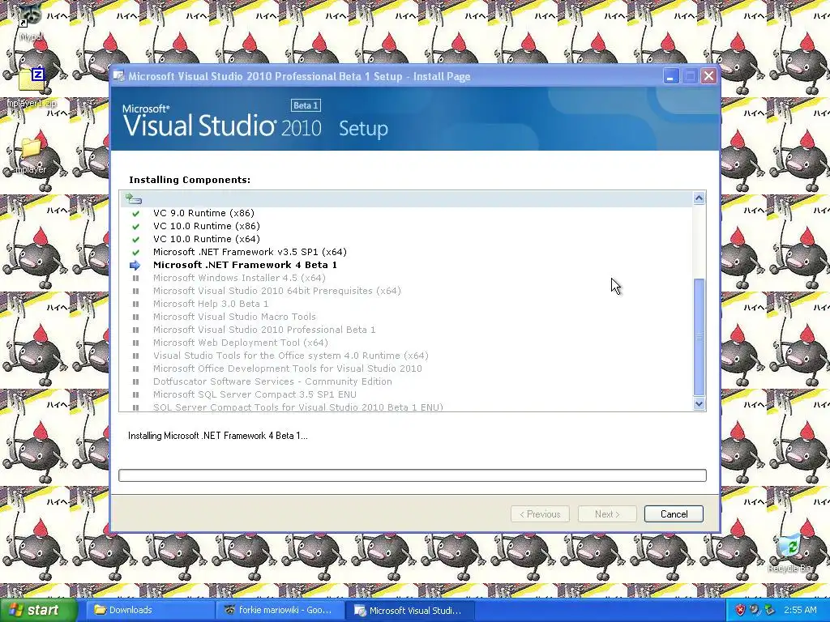
Task: Click pending icon beside Microsoft Help 3.0 Beta 1
Action: tap(135, 305)
